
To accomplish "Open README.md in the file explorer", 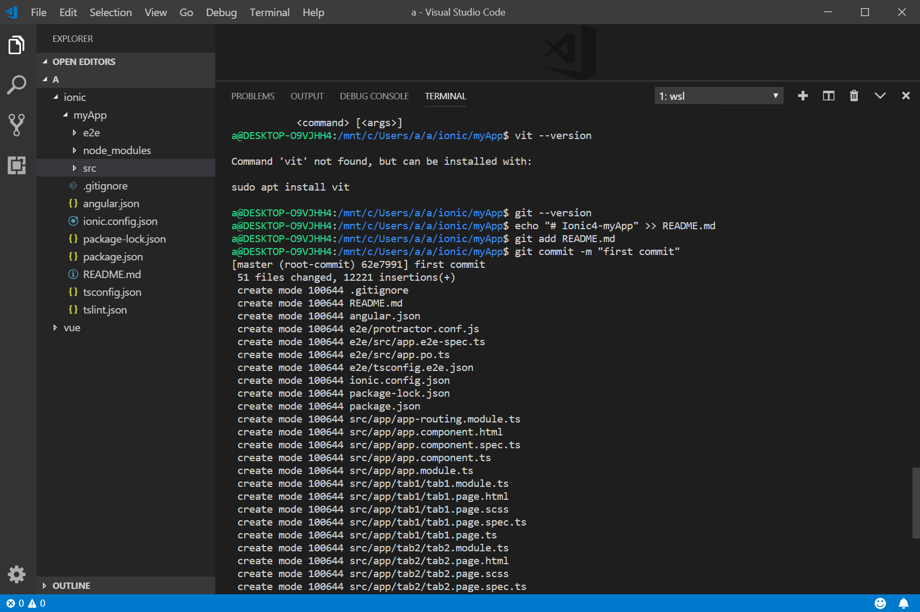I will point(112,274).
